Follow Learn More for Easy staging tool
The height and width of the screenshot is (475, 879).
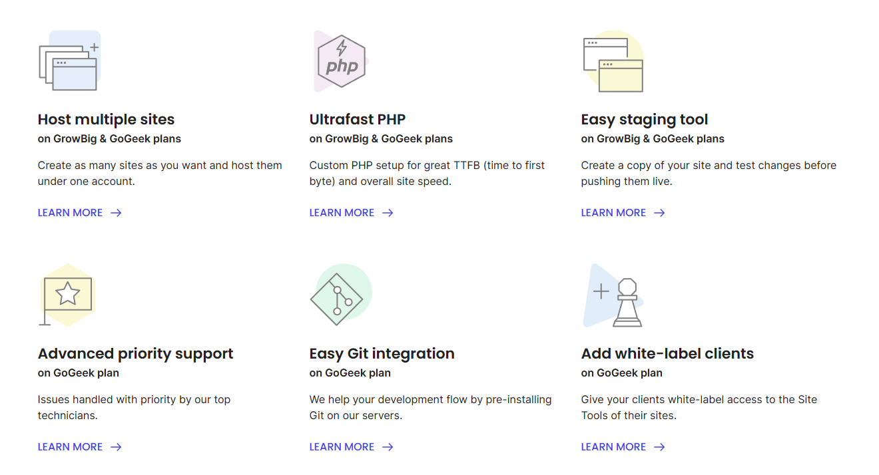click(614, 213)
